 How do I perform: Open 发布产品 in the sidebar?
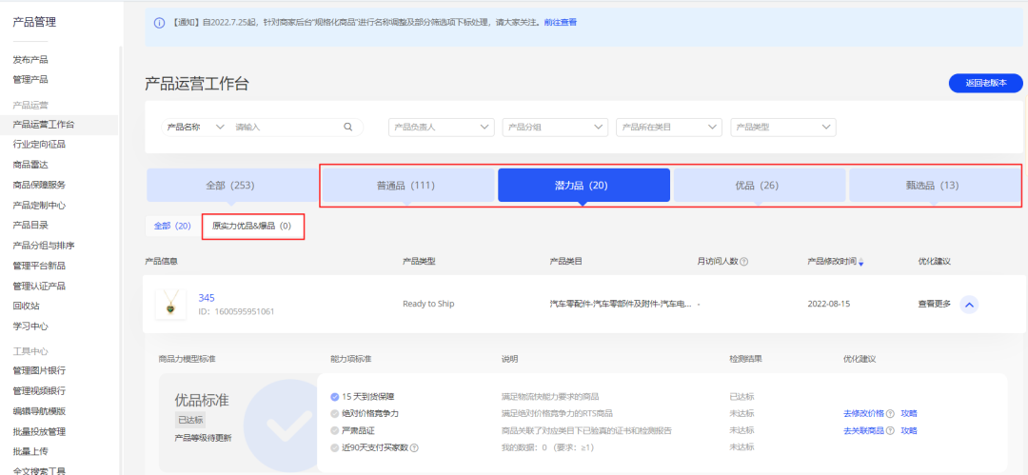coord(30,60)
